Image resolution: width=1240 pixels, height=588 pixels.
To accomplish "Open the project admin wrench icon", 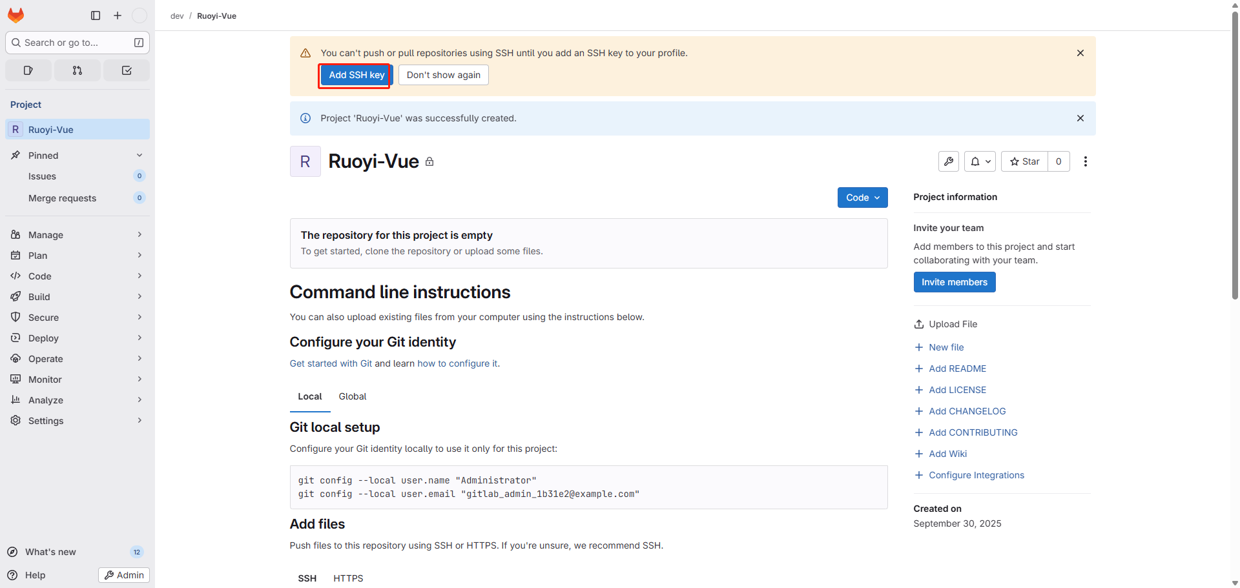I will (949, 161).
